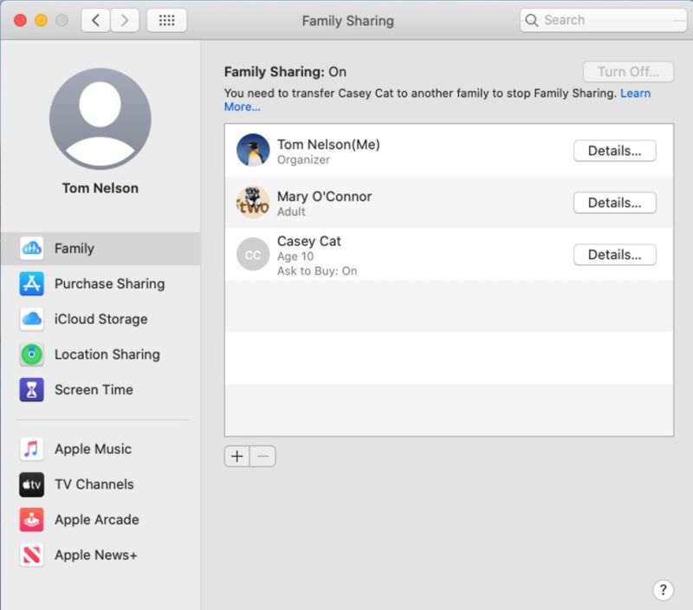The height and width of the screenshot is (610, 693).
Task: Open Details for Casey Cat
Action: coord(615,255)
